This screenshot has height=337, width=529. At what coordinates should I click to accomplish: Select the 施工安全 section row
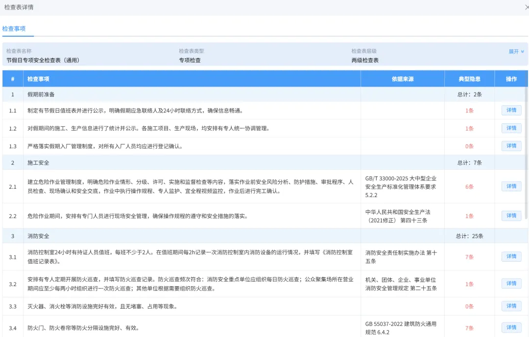click(264, 162)
